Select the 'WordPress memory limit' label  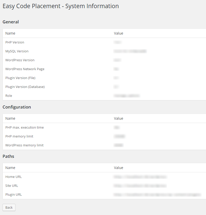(24, 145)
